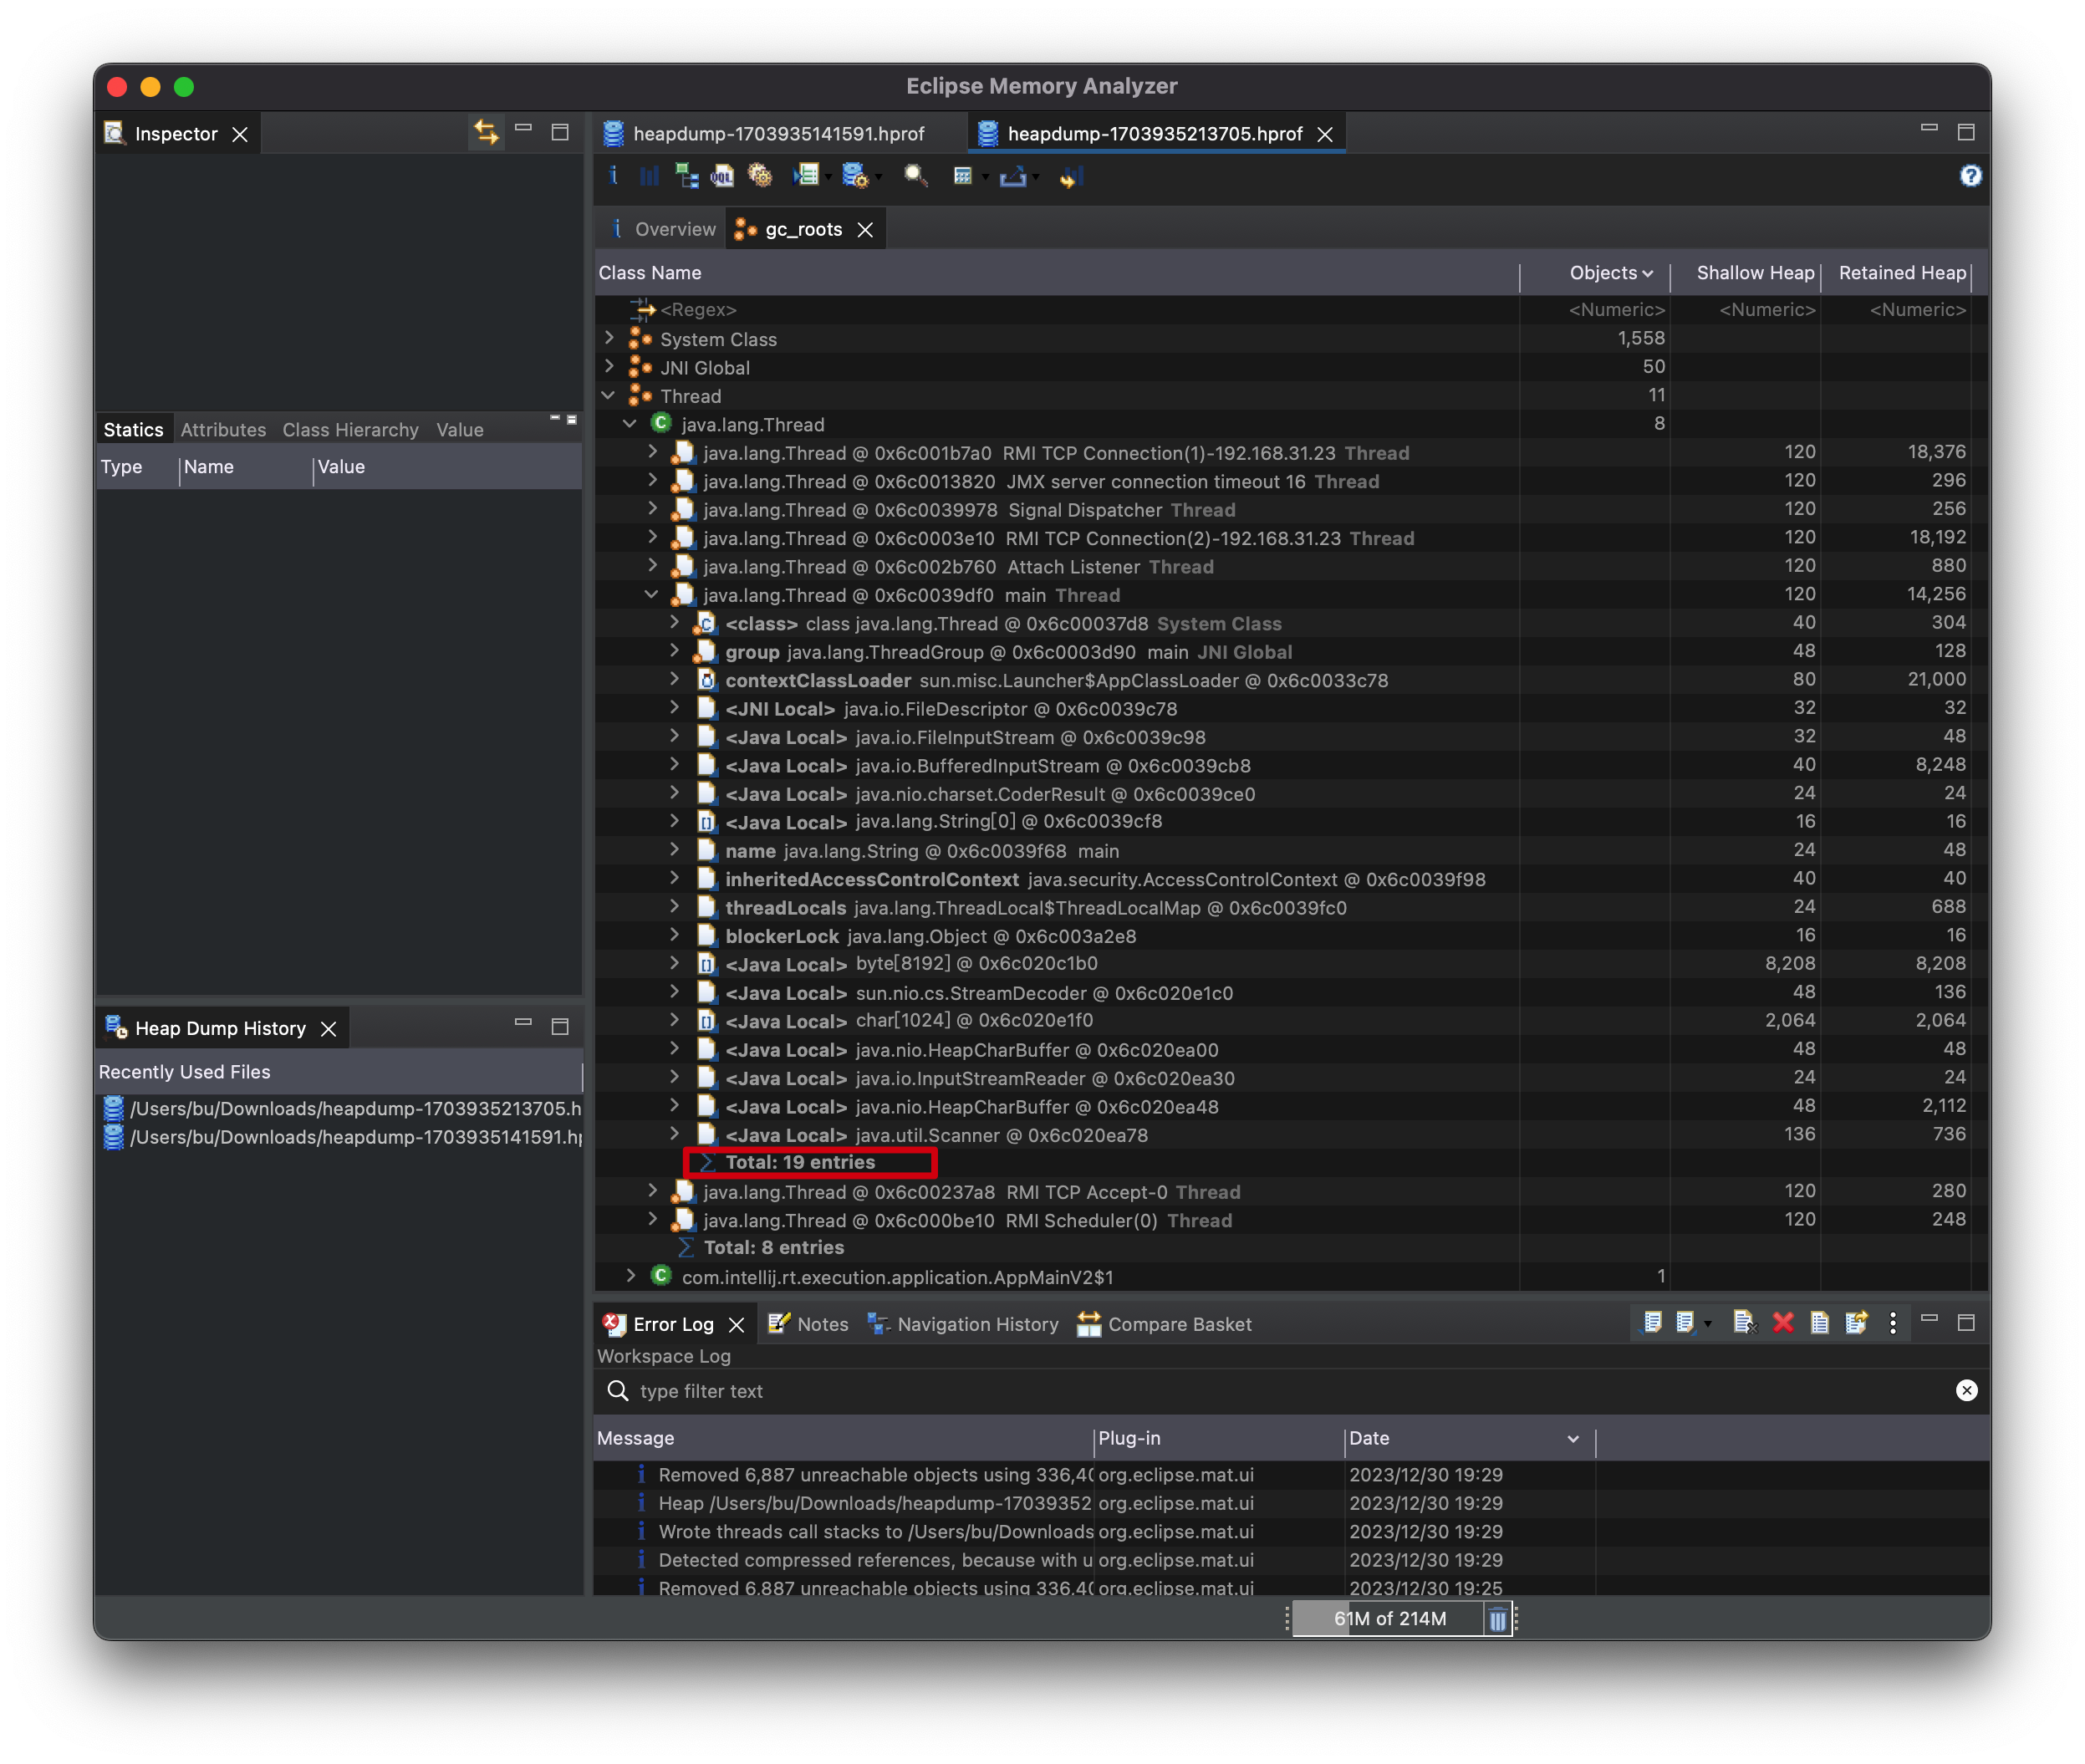Viewport: 2085px width, 1764px height.
Task: Collapse the main Thread row
Action: click(652, 595)
